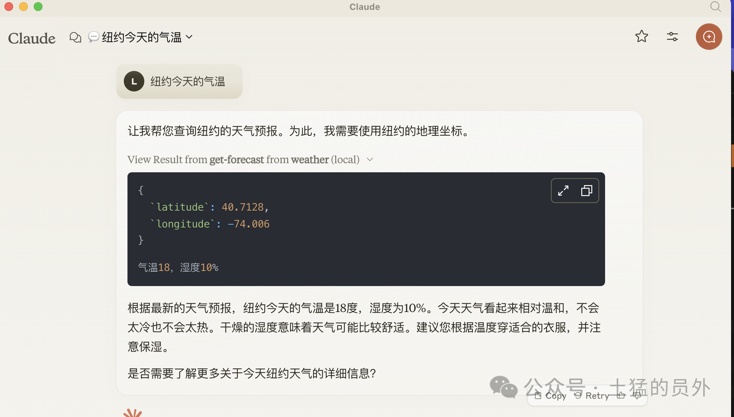The image size is (734, 417).
Task: Star this conversation
Action: (641, 36)
